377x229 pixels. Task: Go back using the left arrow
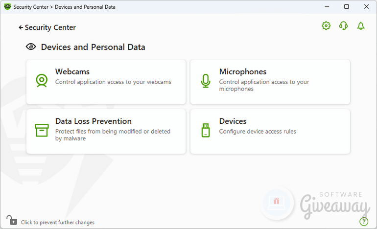coord(21,27)
